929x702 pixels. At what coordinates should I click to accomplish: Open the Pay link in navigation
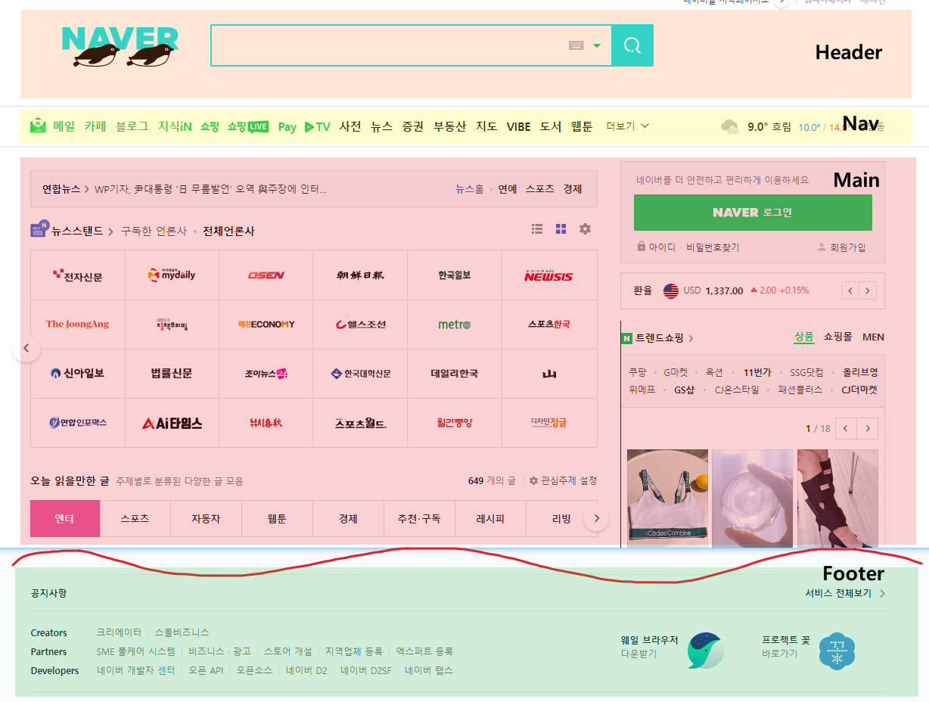point(287,127)
